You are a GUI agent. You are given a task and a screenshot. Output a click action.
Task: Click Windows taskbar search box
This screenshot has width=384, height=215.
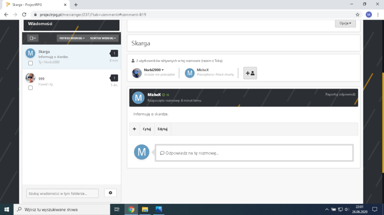click(x=62, y=209)
